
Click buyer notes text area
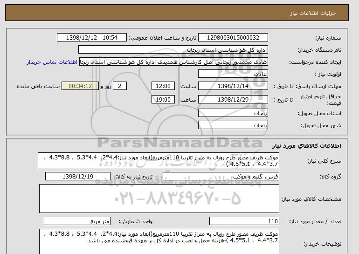click(159, 241)
